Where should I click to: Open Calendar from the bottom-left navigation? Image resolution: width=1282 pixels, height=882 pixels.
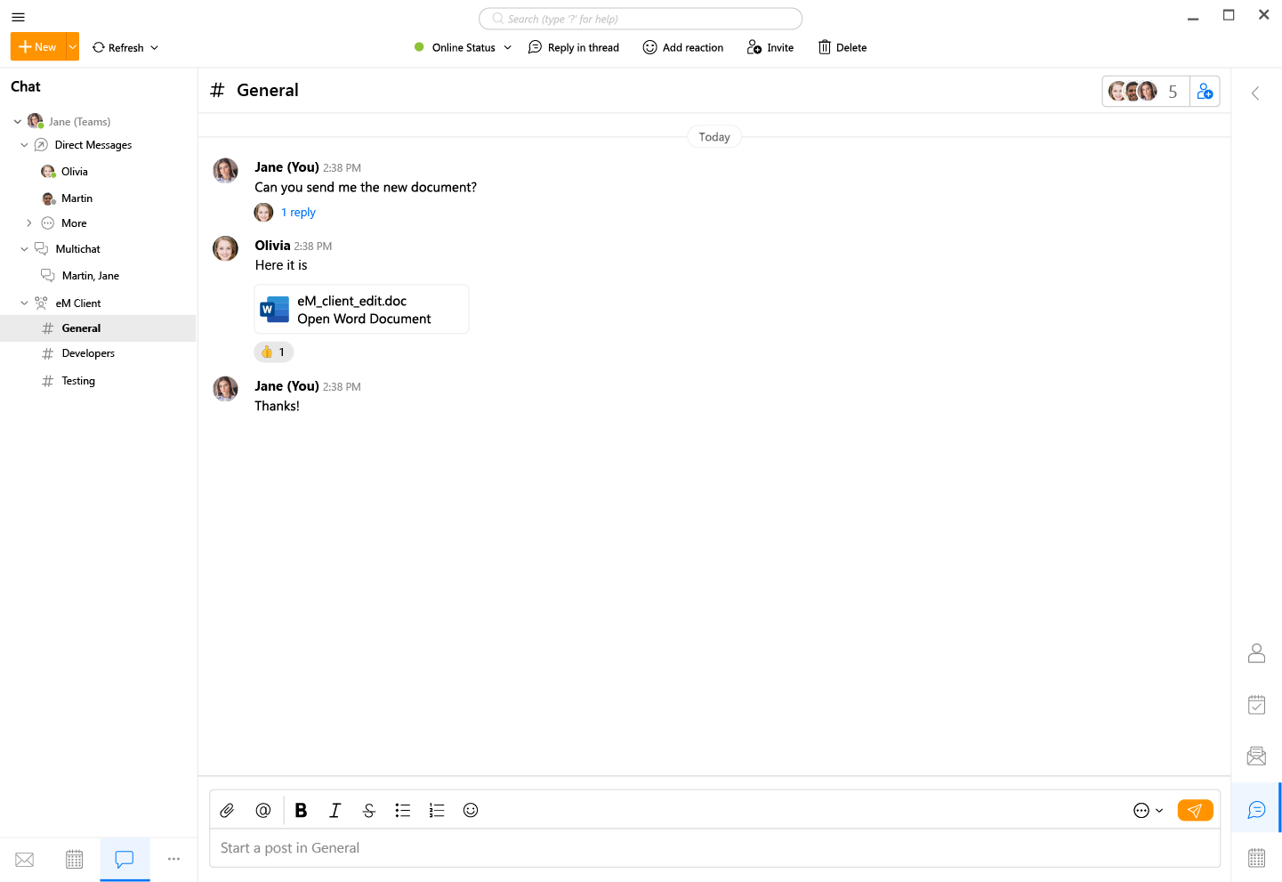(75, 860)
